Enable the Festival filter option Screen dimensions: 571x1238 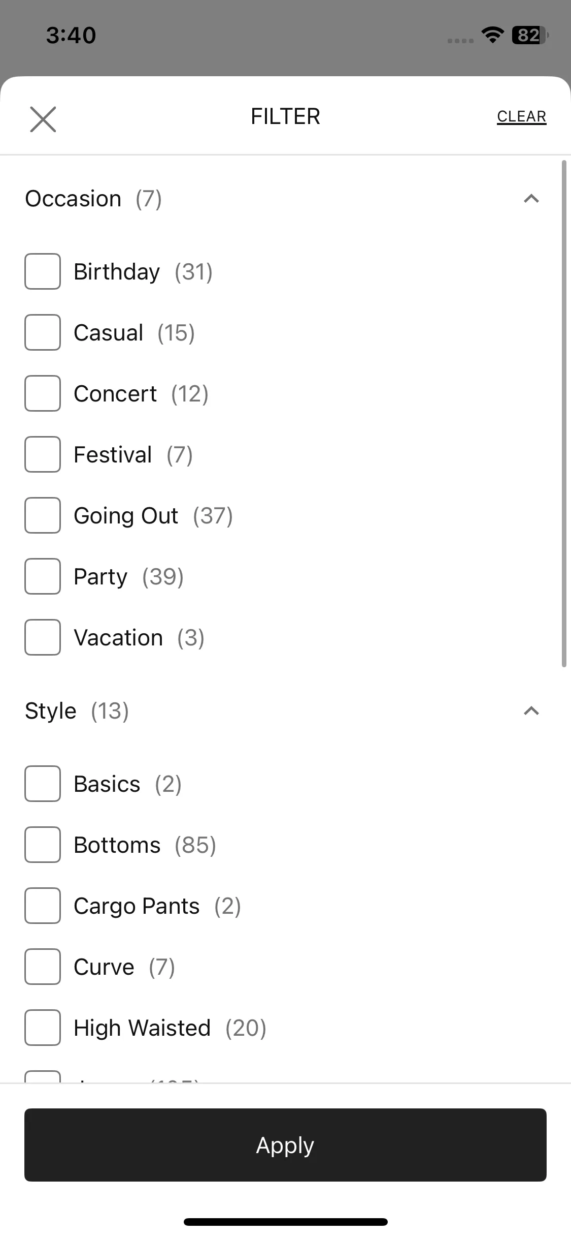43,454
